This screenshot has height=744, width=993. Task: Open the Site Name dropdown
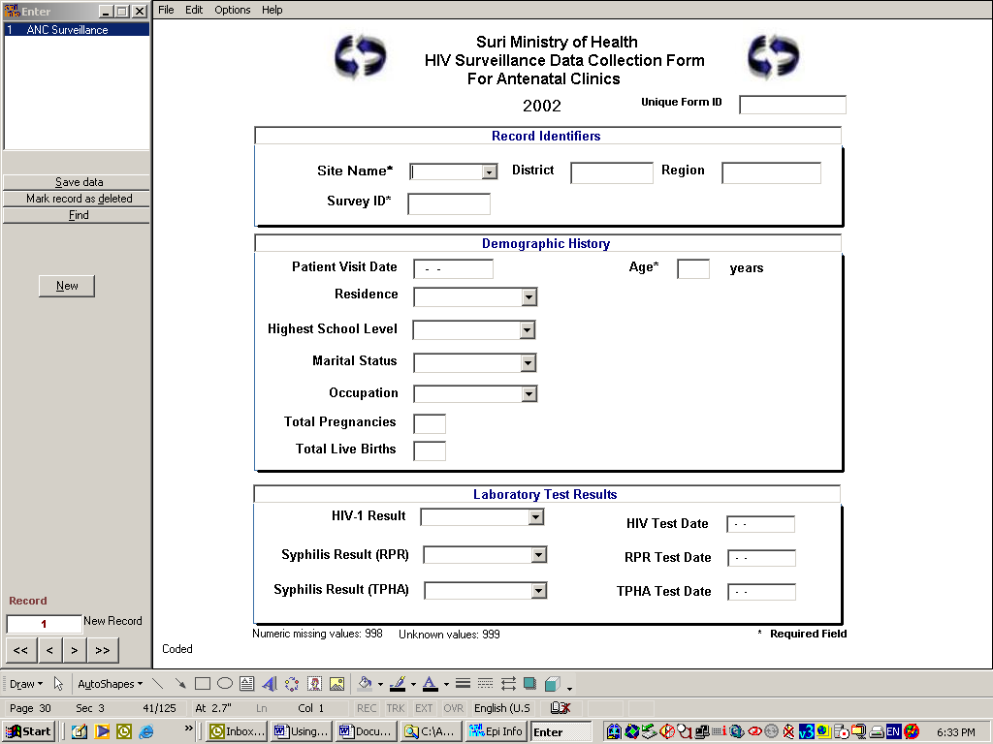point(489,172)
